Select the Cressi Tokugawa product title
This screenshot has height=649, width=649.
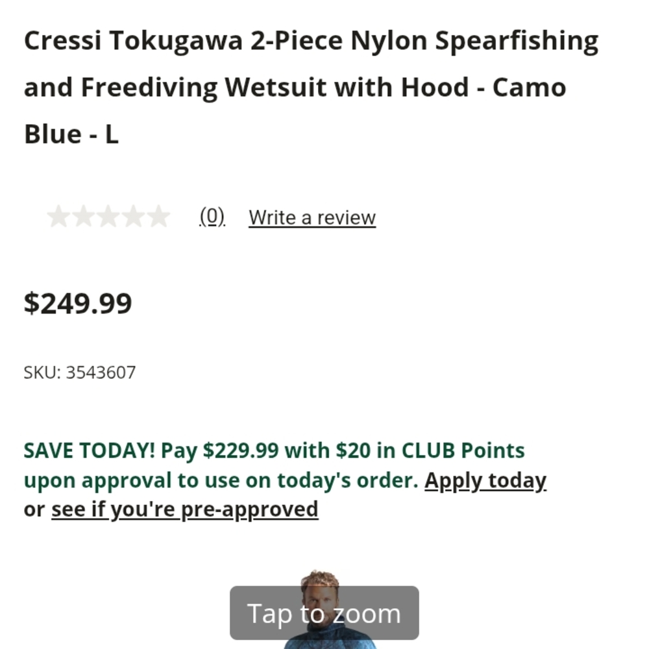[x=312, y=86]
